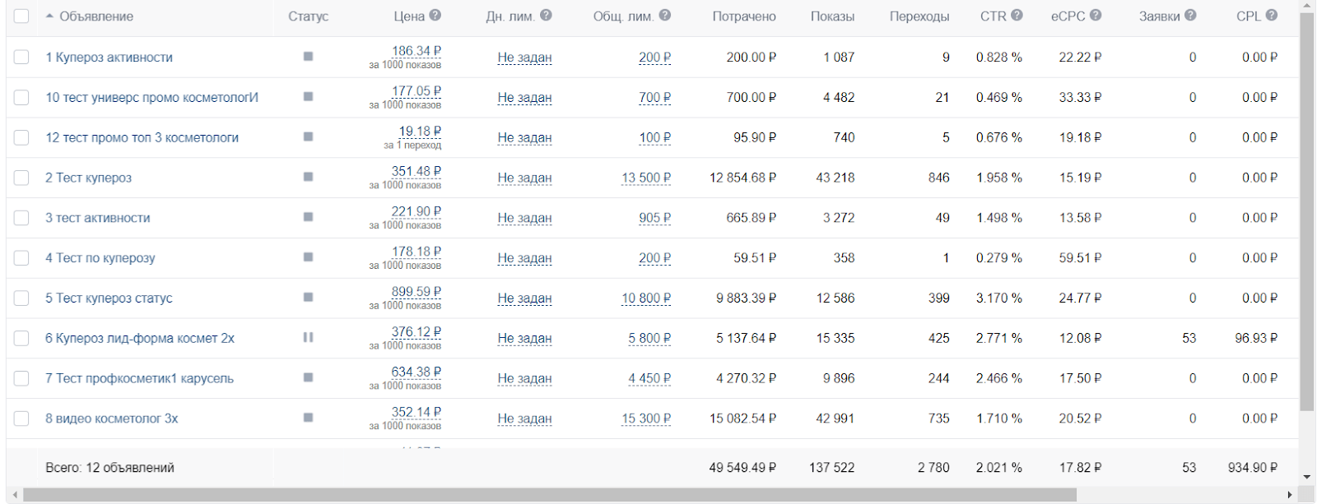The width and height of the screenshot is (1317, 504).
Task: Check the box for 8 видео косметолог 3х
Action: click(21, 418)
